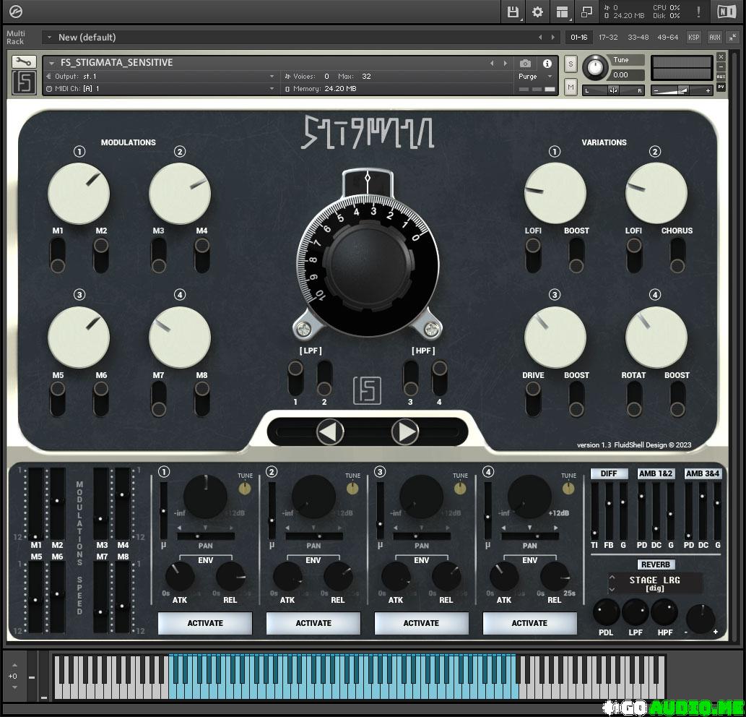This screenshot has height=717, width=746.
Task: Toggle the ROTAT switch
Action: pyautogui.click(x=634, y=399)
